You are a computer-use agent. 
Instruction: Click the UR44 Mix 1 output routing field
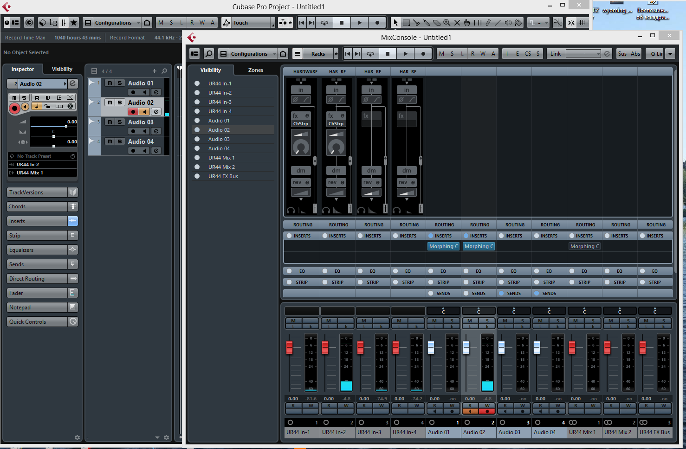(42, 173)
